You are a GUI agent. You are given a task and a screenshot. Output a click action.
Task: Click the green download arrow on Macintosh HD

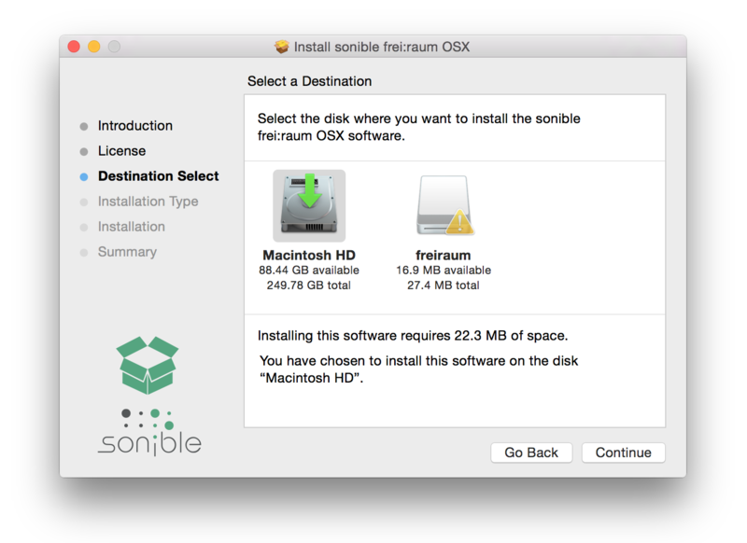tap(309, 194)
